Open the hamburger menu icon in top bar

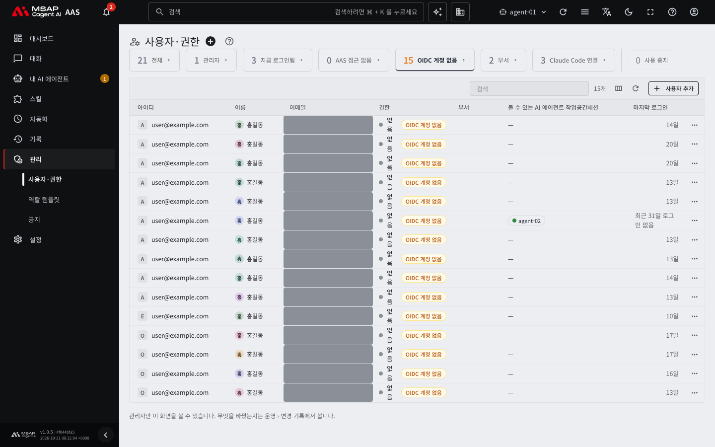coord(585,12)
